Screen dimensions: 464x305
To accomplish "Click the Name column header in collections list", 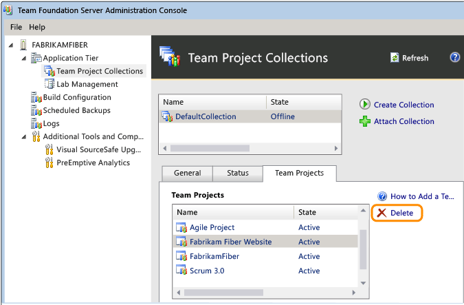I will (212, 103).
